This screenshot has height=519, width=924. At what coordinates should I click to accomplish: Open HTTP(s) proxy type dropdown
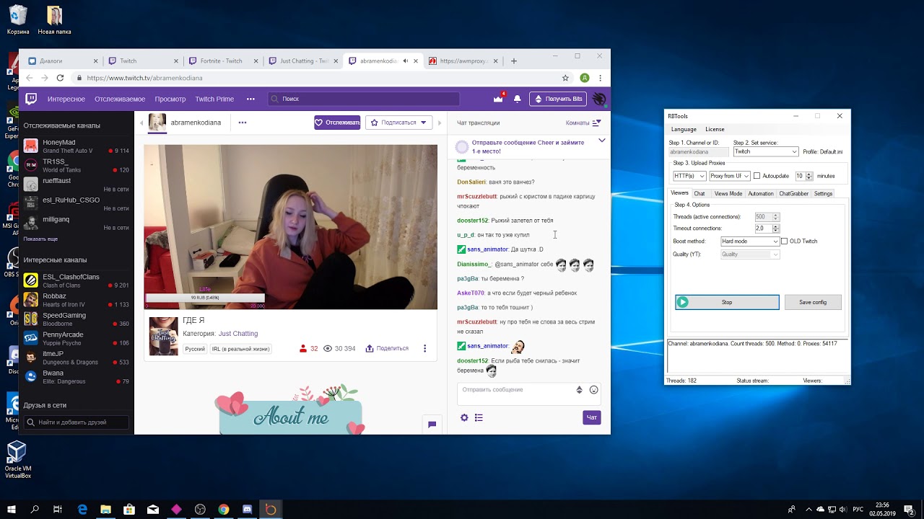(x=689, y=176)
